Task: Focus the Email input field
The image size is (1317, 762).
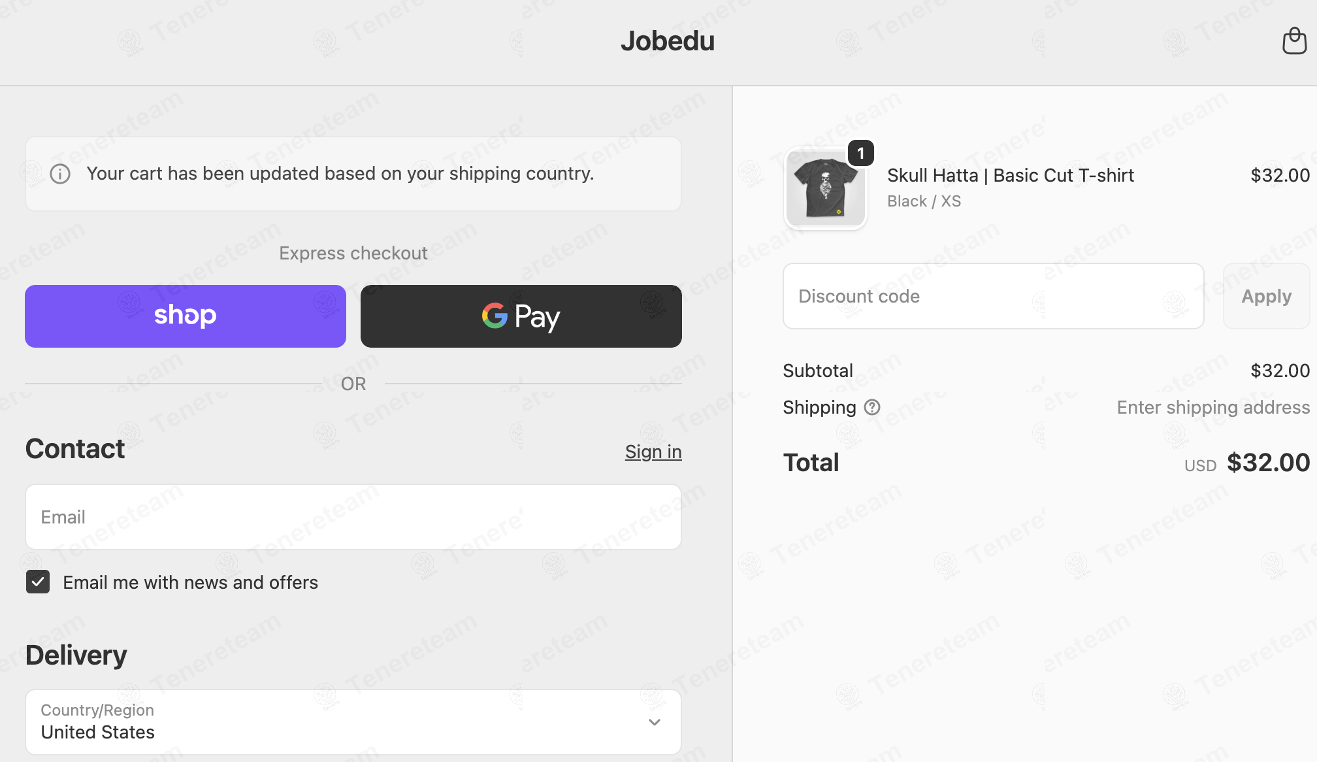Action: tap(353, 517)
